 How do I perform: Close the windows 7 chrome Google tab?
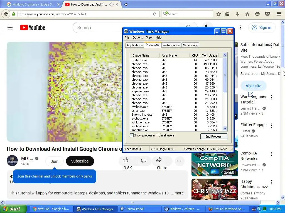click(58, 4)
